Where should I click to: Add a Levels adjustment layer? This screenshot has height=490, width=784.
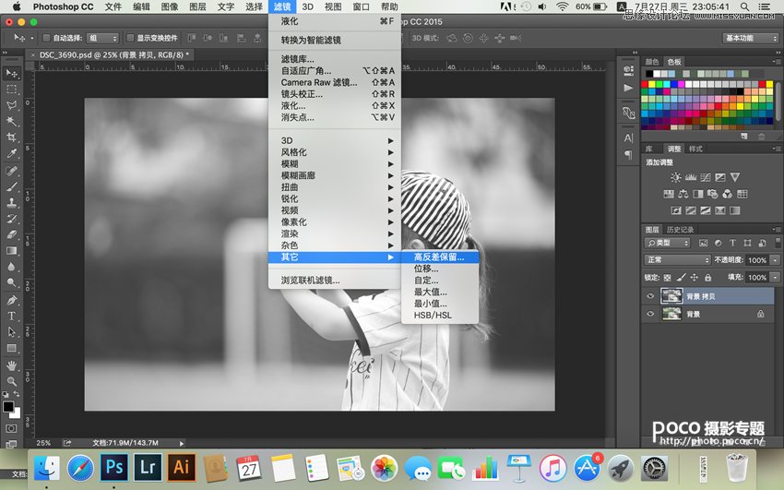(691, 177)
